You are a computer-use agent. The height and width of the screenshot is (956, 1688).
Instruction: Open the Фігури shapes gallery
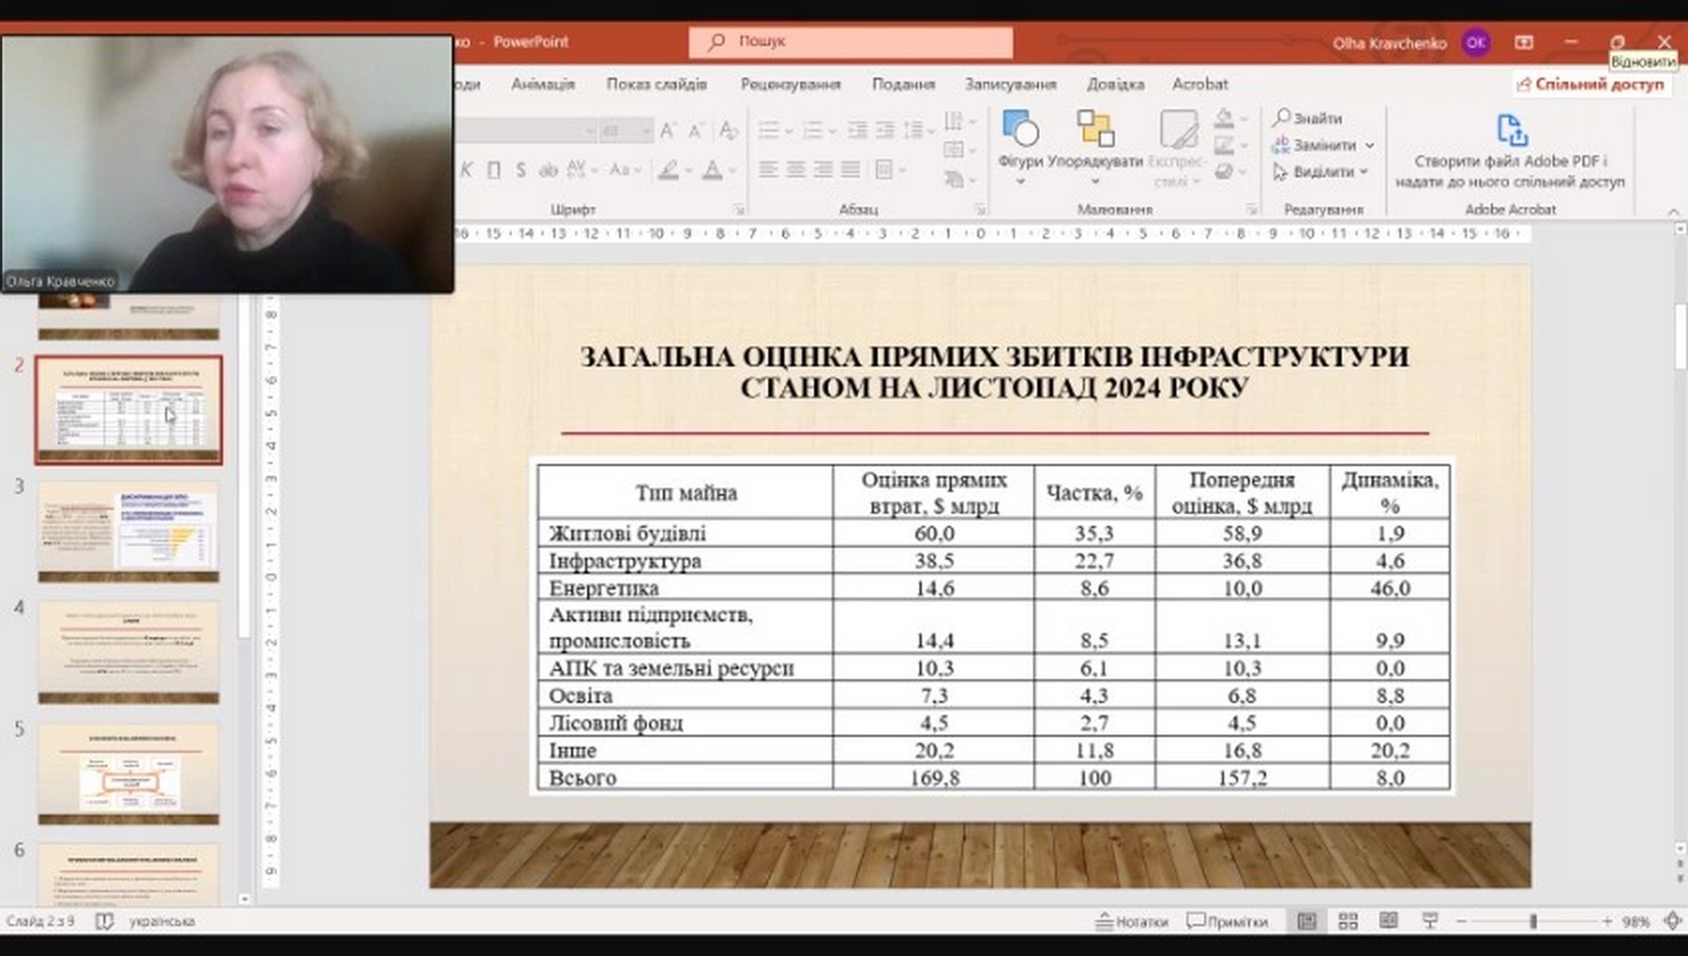pos(1020,131)
